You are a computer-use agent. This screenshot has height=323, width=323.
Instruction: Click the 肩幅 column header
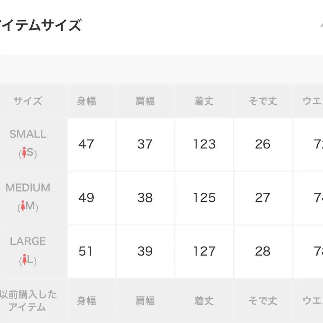[145, 101]
